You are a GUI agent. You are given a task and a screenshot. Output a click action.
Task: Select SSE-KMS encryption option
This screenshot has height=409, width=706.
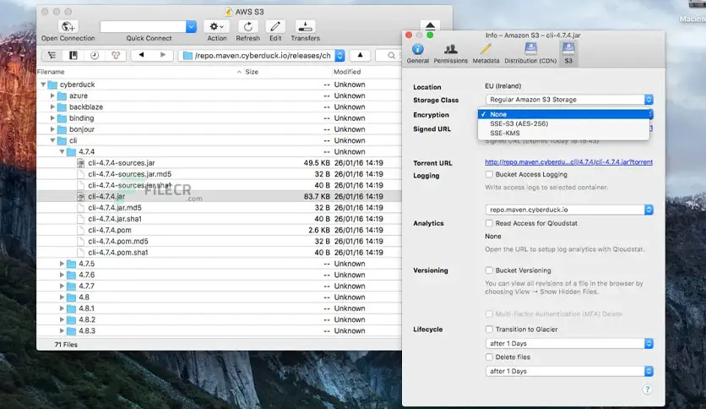point(564,134)
